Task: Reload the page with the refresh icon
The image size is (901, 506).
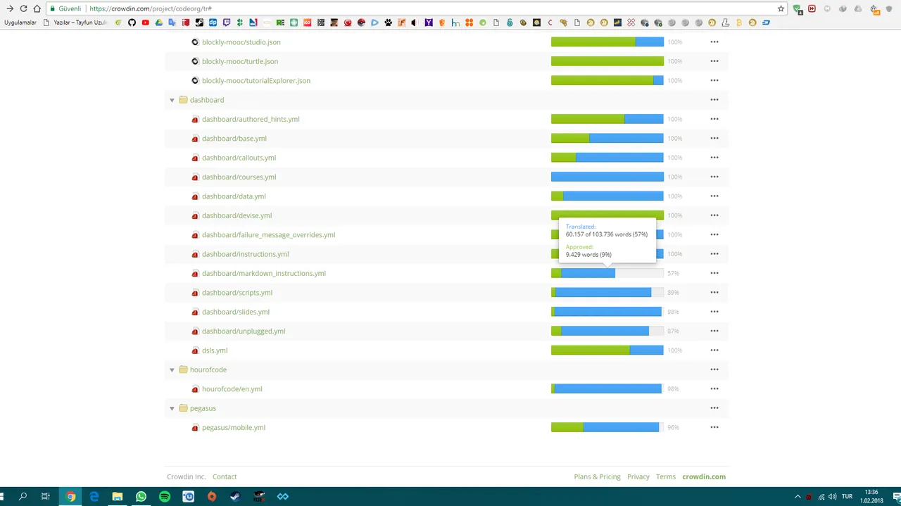Action: click(23, 8)
